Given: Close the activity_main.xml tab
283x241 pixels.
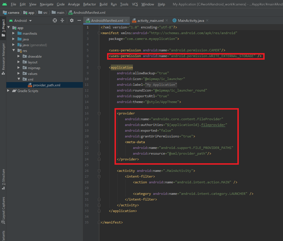Looking at the screenshot, I should 167,21.
